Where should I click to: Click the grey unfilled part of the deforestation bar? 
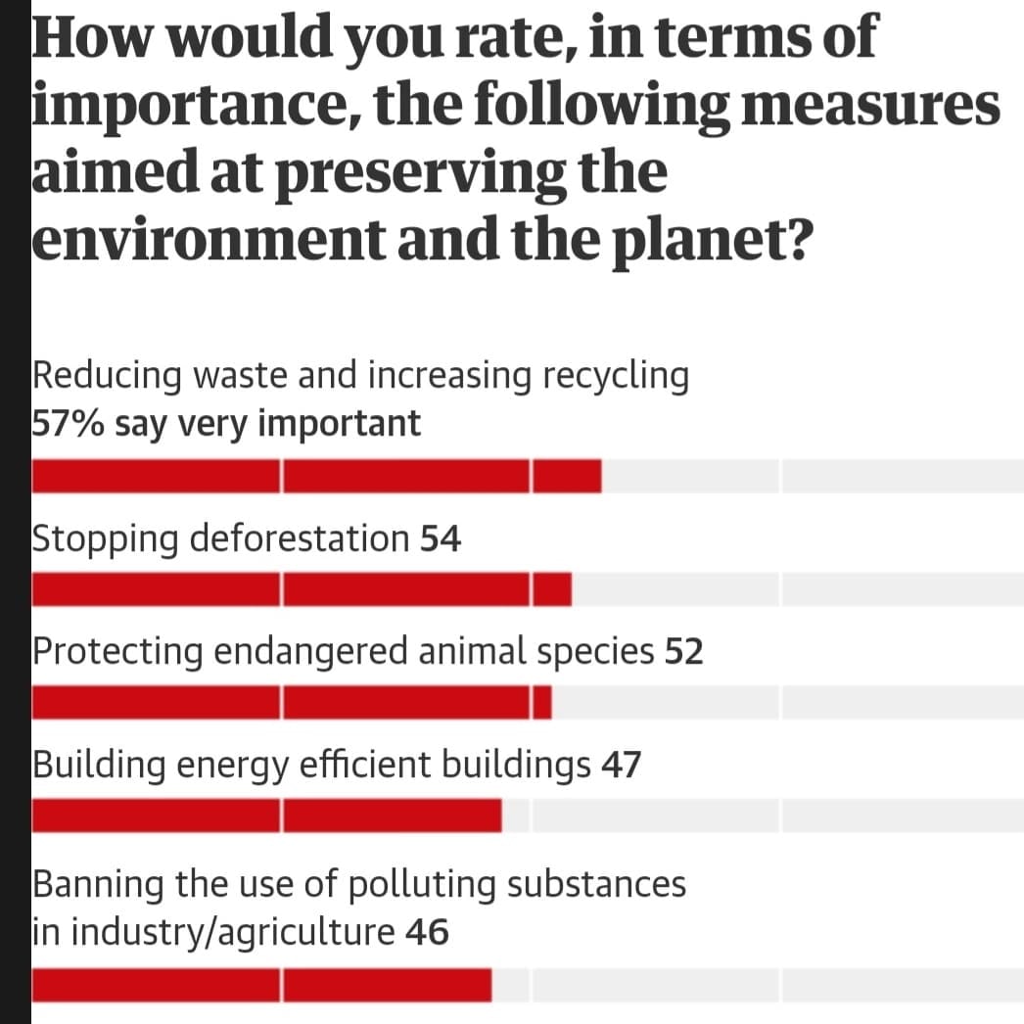click(x=798, y=590)
